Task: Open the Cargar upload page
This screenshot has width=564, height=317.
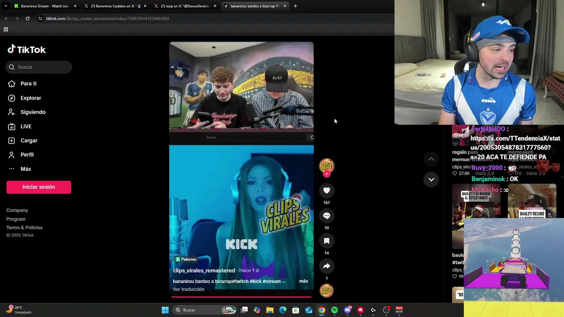Action: tap(29, 140)
